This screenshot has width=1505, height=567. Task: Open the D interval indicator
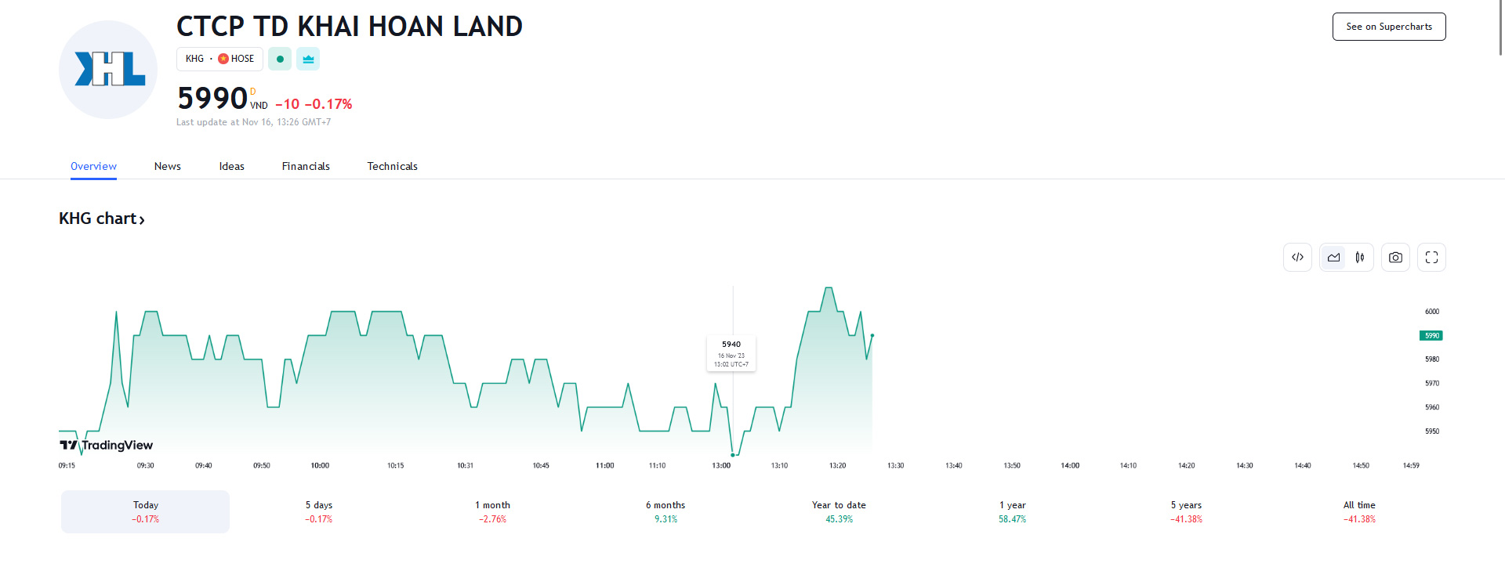point(252,91)
